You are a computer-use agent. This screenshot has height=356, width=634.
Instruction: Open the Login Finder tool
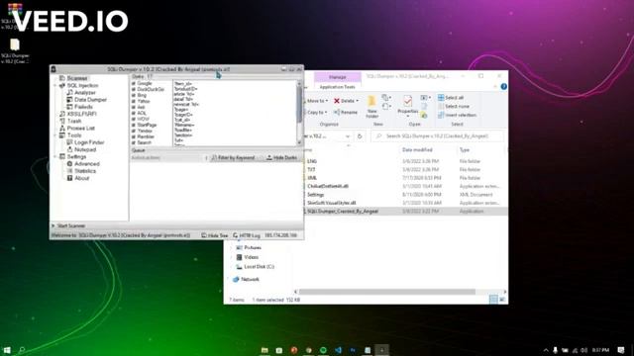pyautogui.click(x=85, y=142)
